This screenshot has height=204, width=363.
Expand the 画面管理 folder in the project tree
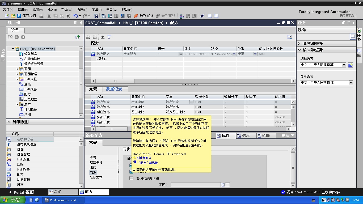pyautogui.click(x=17, y=74)
